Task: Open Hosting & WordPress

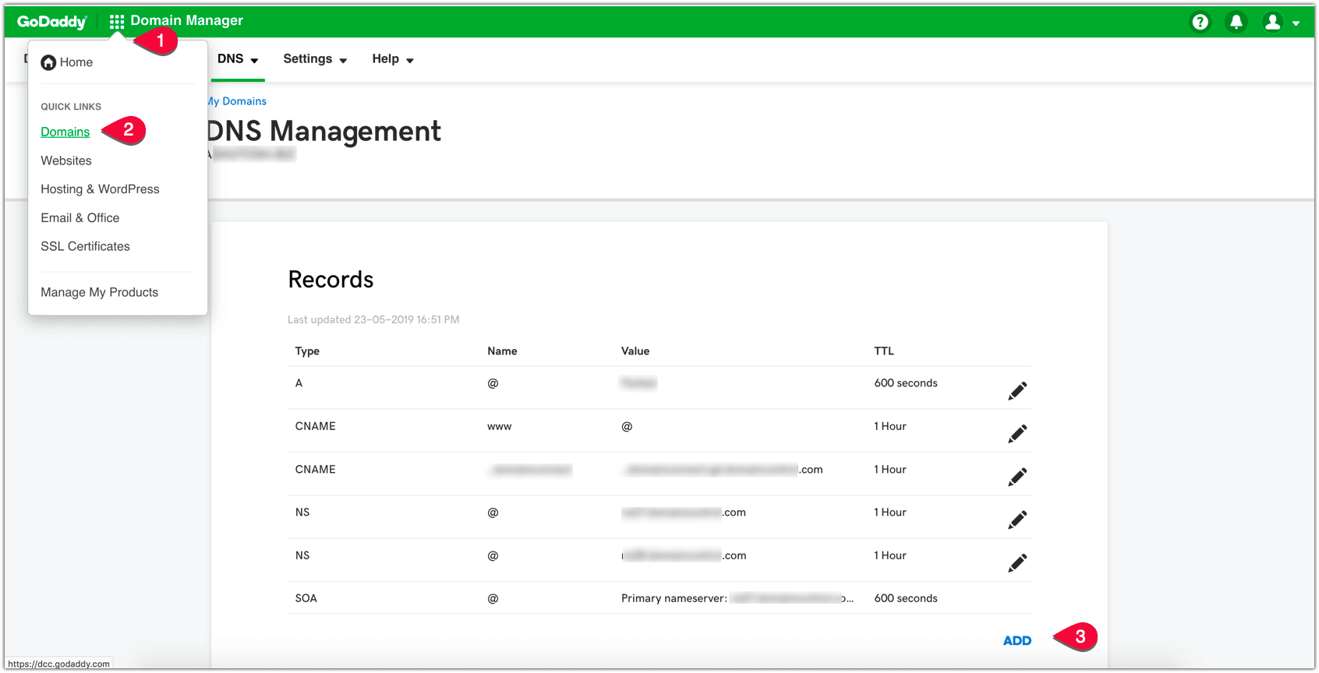Action: point(100,189)
